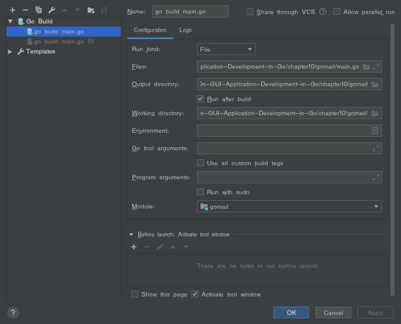Open the Run kind dropdown
This screenshot has height=324, width=401.
coord(226,49)
